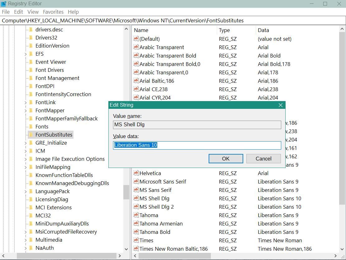Click the string icon for Tahoma Armenian
The image size is (346, 260).
pos(136,223)
